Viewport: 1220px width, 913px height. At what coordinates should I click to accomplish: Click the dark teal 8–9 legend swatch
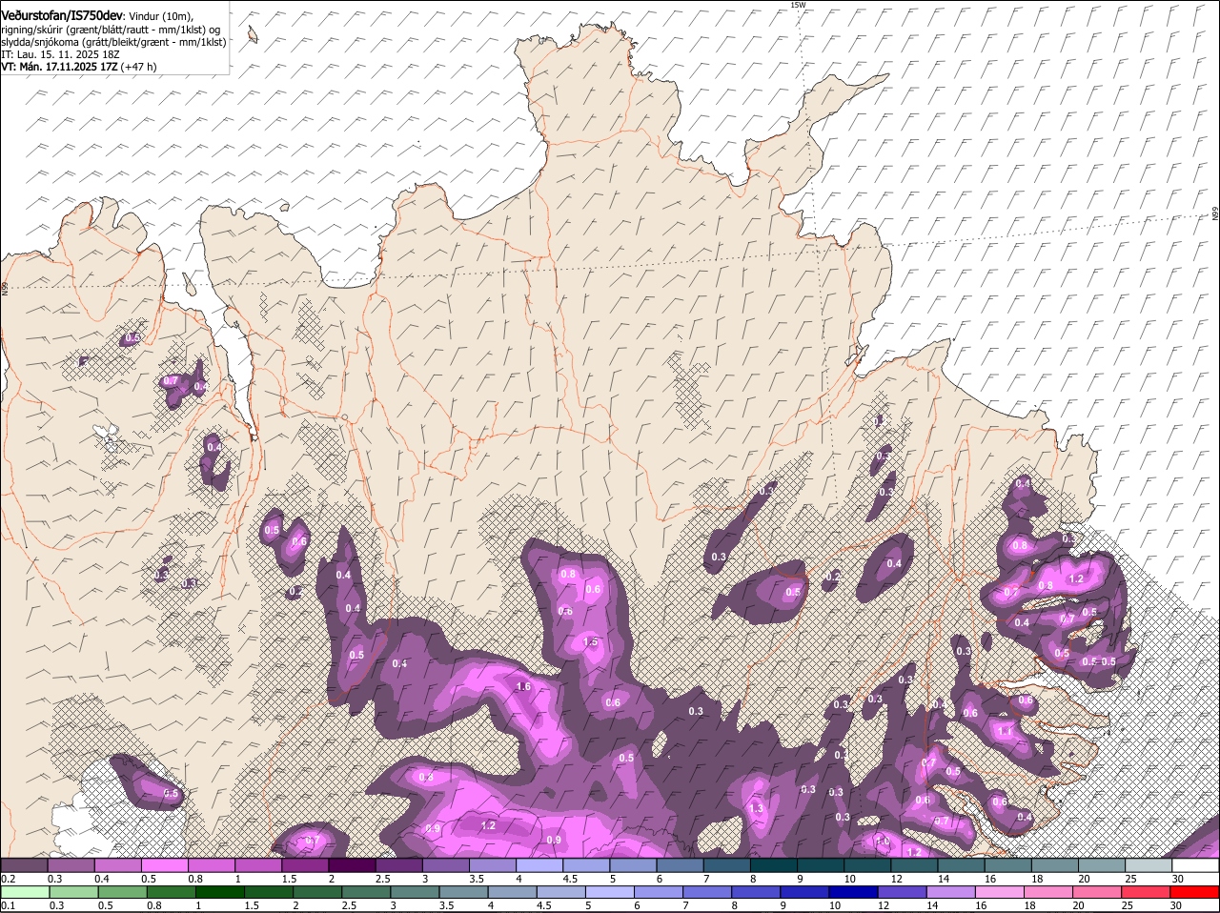pyautogui.click(x=773, y=864)
